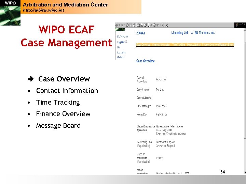Click the WIPO logo image
The height and width of the screenshot is (184, 246).
point(10,13)
